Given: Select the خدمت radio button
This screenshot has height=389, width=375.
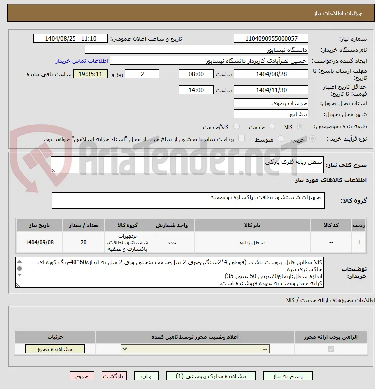Looking at the screenshot, I should coord(272,126).
